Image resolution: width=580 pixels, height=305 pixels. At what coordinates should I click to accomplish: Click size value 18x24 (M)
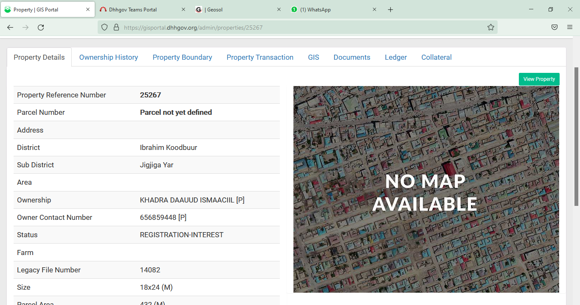pos(156,287)
